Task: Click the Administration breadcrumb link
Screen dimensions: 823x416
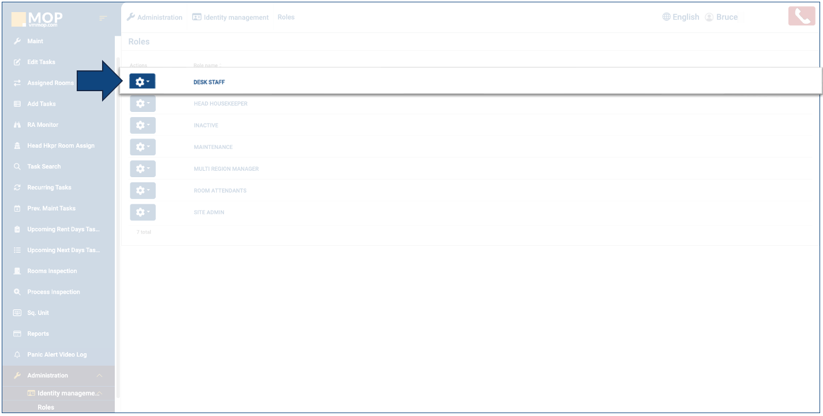Action: (x=159, y=17)
